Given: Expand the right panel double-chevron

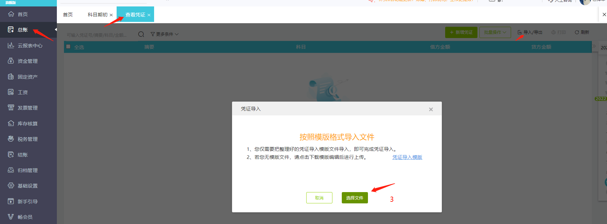Looking at the screenshot, I should pyautogui.click(x=594, y=46).
